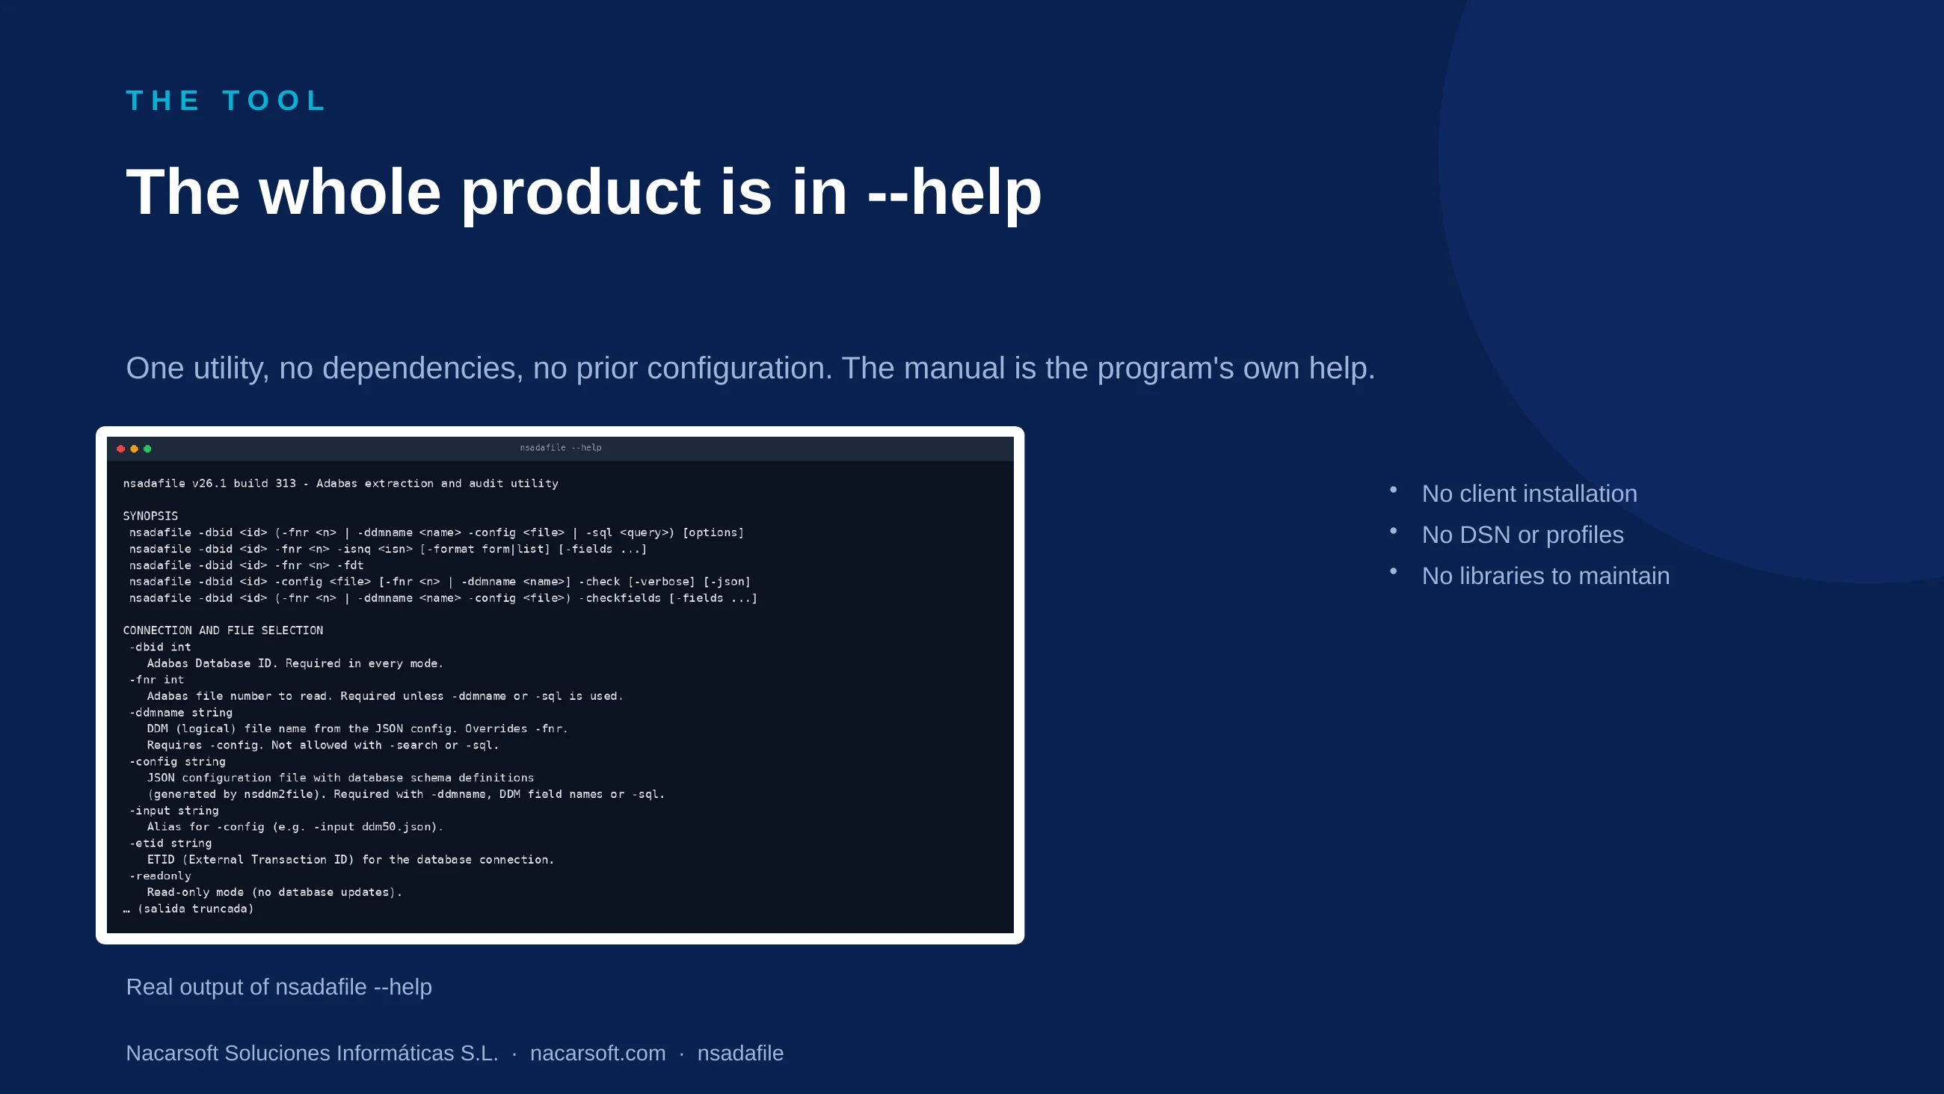Image resolution: width=1944 pixels, height=1094 pixels.
Task: Click the caption 'Real output of nsadafile --help'
Action: point(278,987)
